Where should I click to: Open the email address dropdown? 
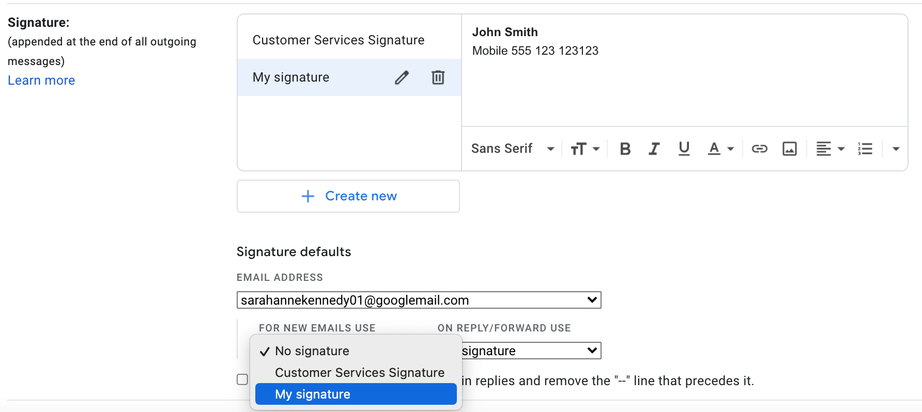point(419,300)
